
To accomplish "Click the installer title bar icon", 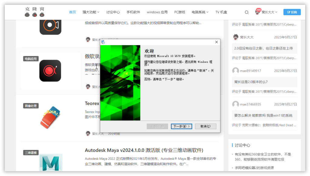I will pyautogui.click(x=103, y=42).
